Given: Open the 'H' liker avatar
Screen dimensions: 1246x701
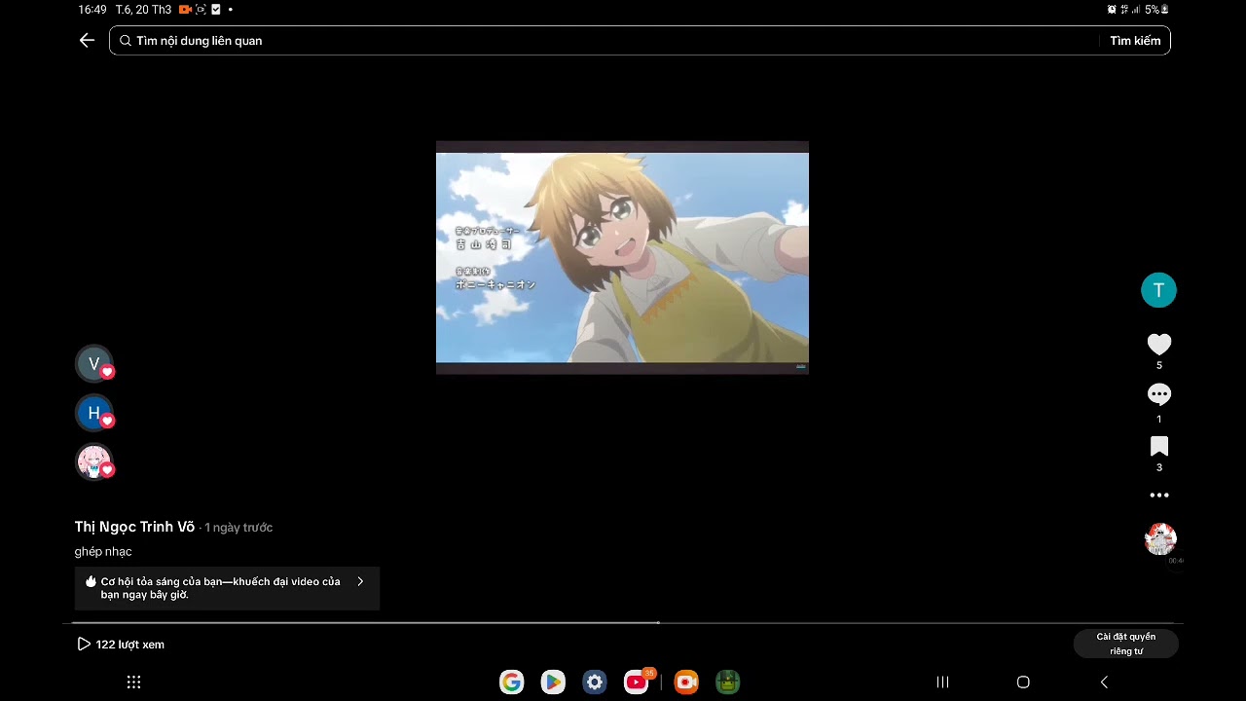Looking at the screenshot, I should [94, 413].
